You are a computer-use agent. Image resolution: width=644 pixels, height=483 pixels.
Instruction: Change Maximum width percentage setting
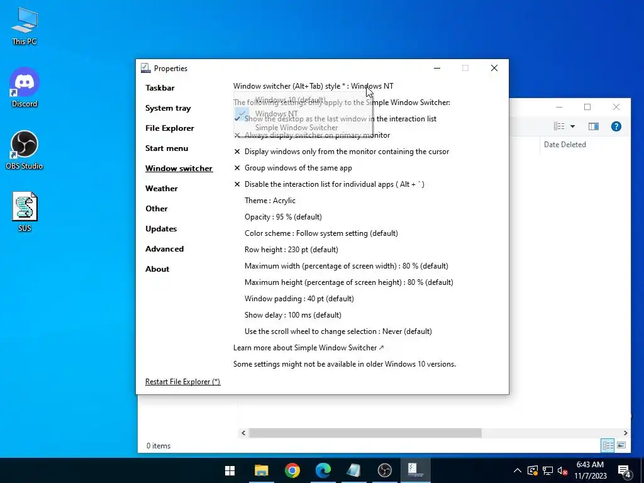(347, 266)
